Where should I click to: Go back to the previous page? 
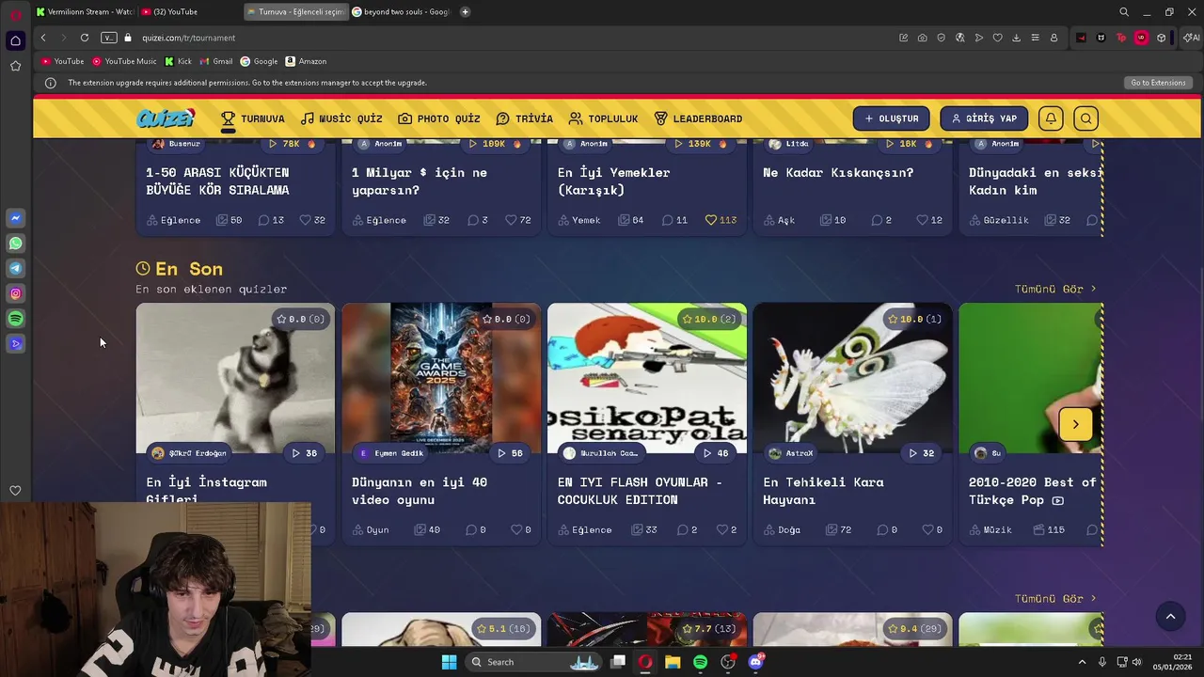[x=43, y=38]
